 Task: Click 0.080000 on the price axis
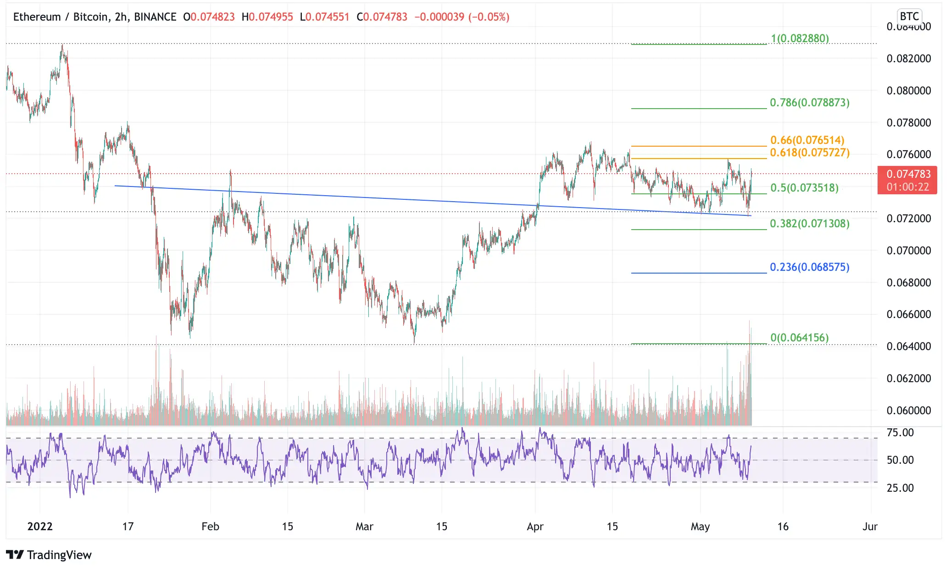tap(908, 90)
